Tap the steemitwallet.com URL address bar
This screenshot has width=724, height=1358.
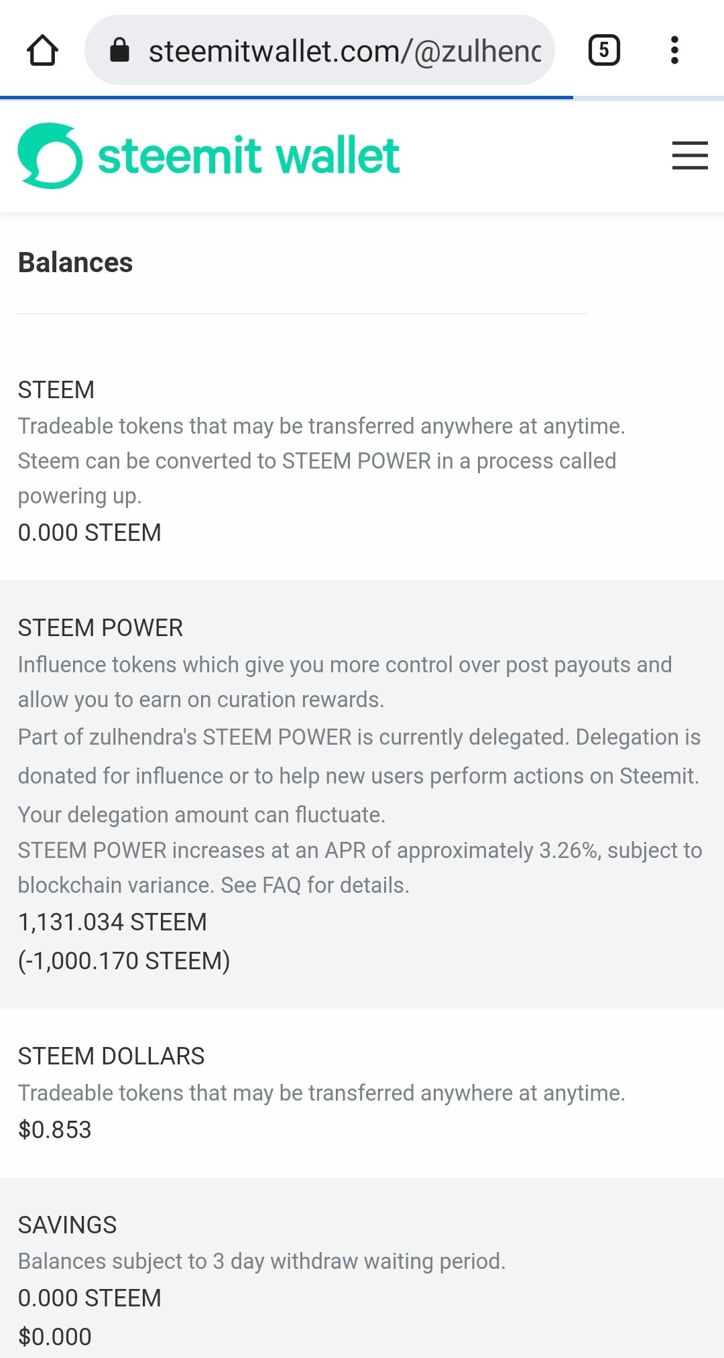click(320, 50)
